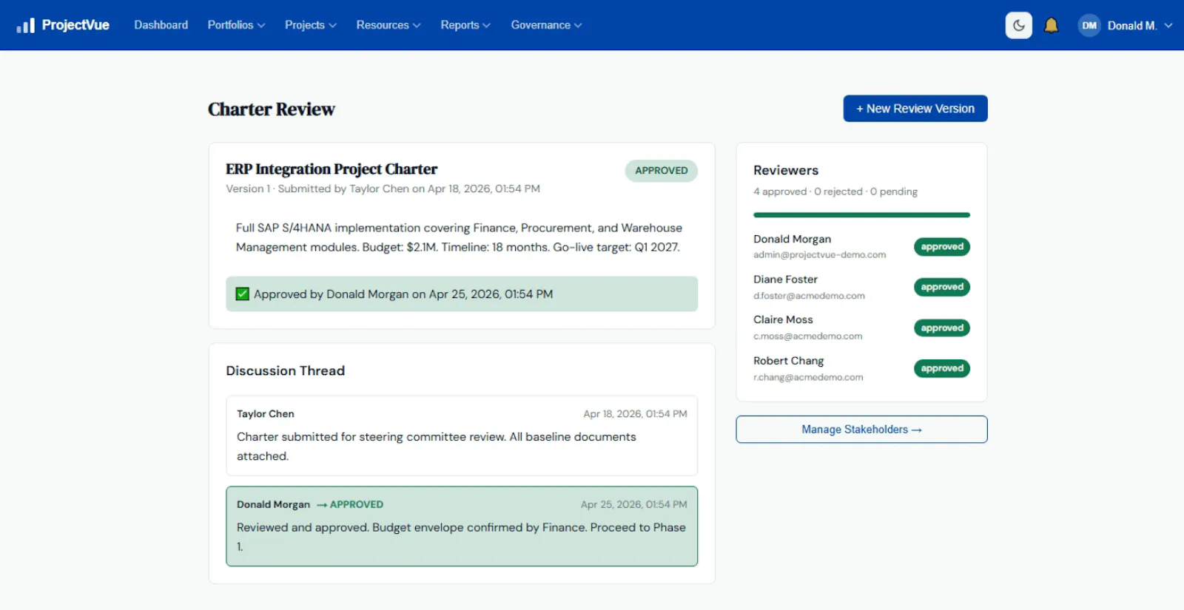Image resolution: width=1184 pixels, height=610 pixels.
Task: Click the APPROVED status badge on charter
Action: (661, 170)
